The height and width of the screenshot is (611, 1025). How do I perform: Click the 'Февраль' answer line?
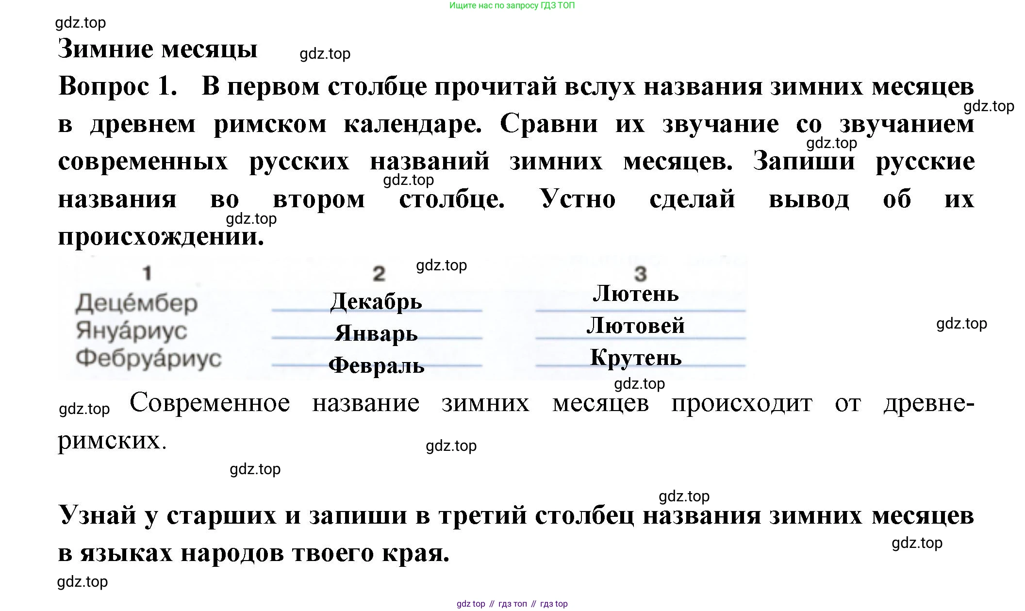(x=376, y=365)
